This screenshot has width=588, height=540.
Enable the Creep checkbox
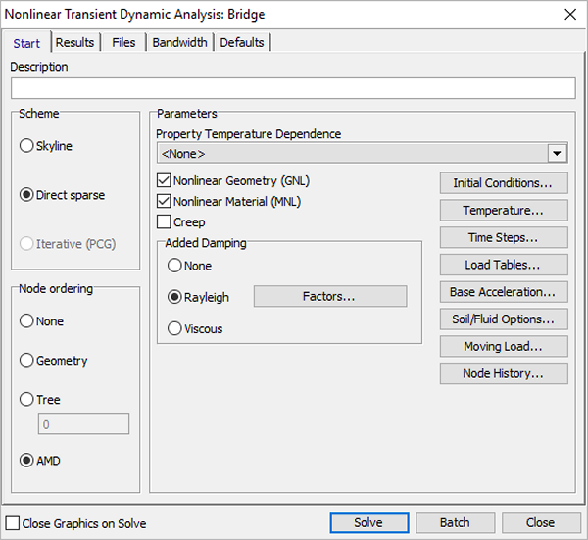165,222
